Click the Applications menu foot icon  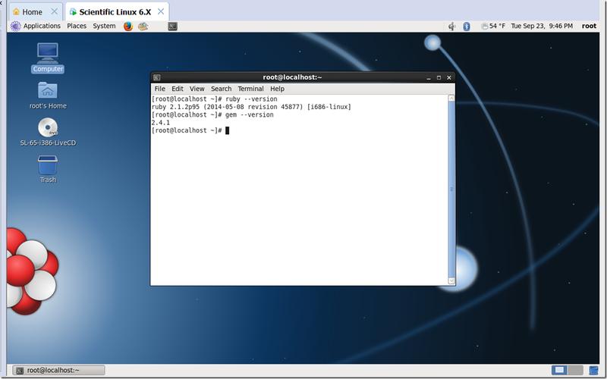point(15,26)
